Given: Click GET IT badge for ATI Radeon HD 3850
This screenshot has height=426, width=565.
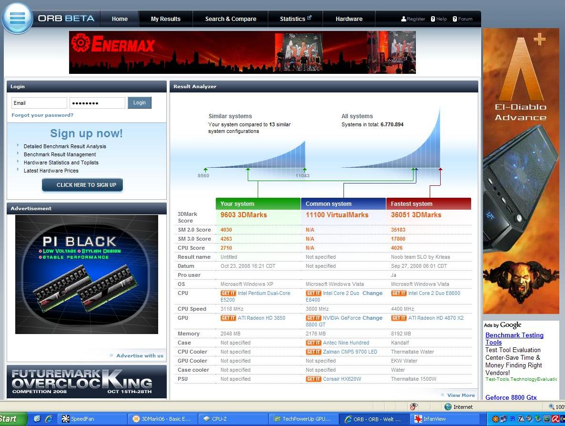Looking at the screenshot, I should tap(228, 318).
